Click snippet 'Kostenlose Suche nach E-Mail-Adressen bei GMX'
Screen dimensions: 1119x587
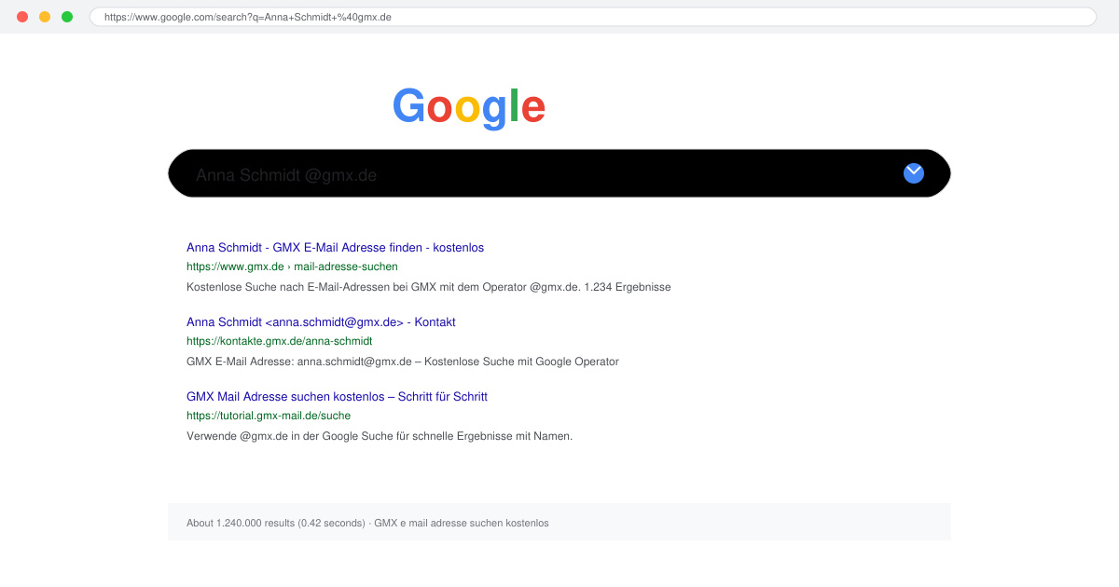pos(428,287)
